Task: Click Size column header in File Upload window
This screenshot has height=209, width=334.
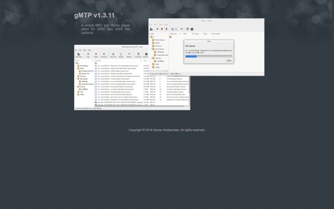Action: (x=185, y=33)
